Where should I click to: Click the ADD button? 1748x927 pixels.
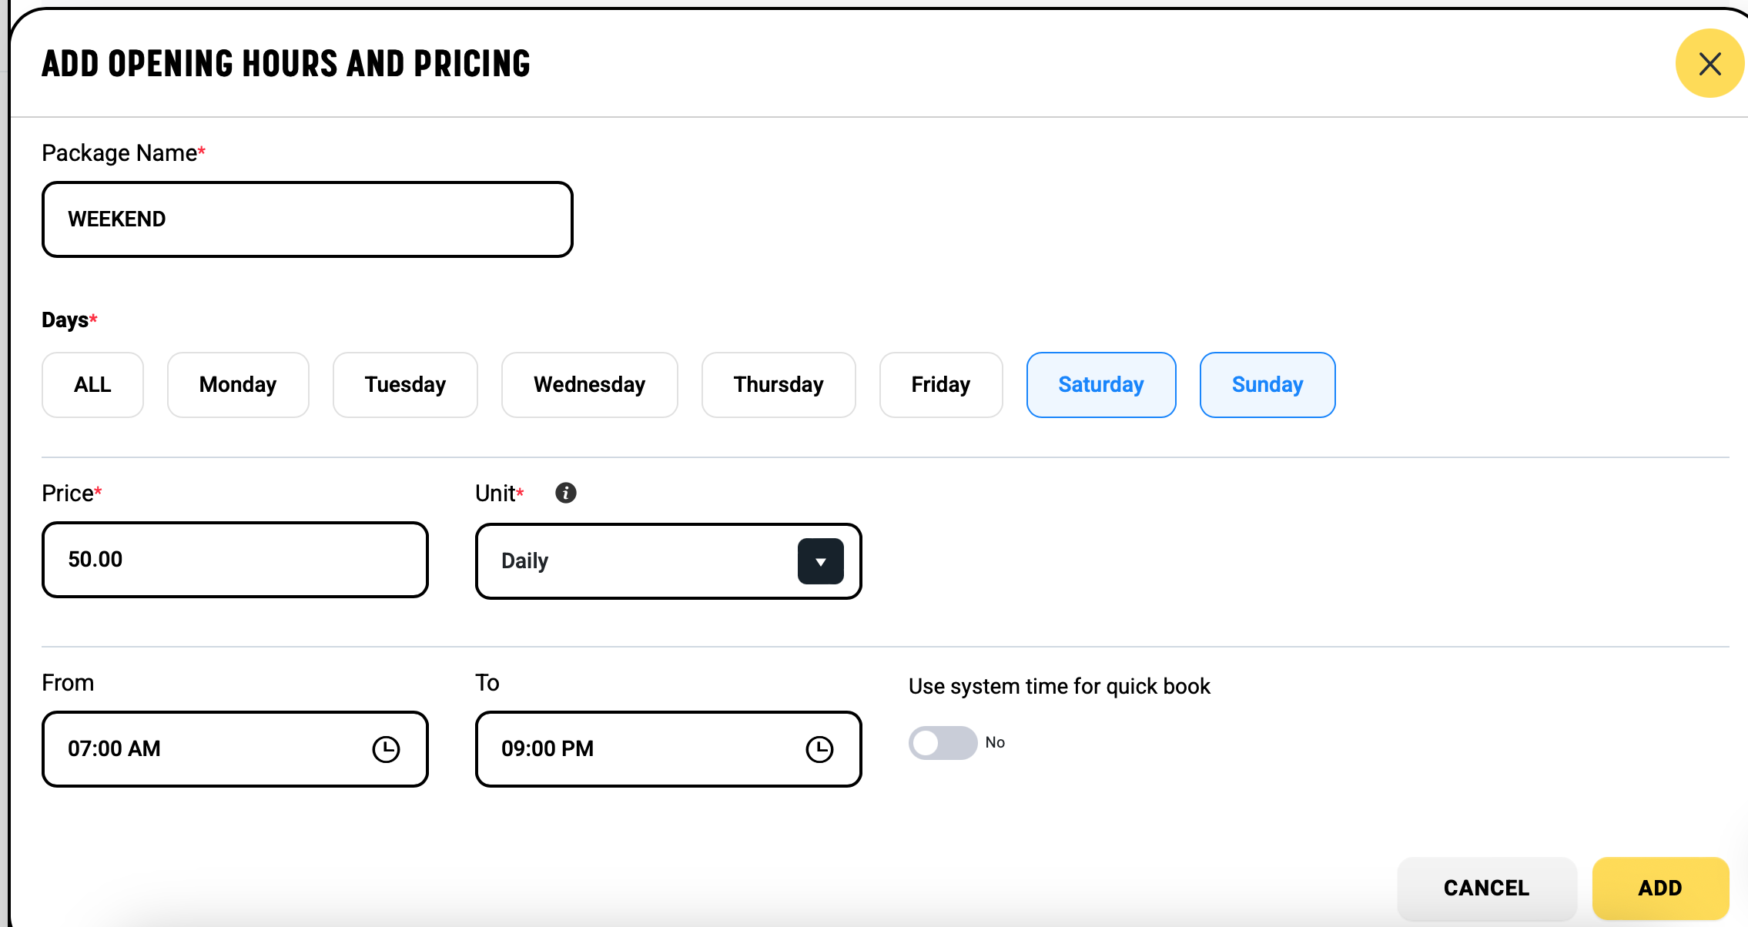coord(1659,888)
